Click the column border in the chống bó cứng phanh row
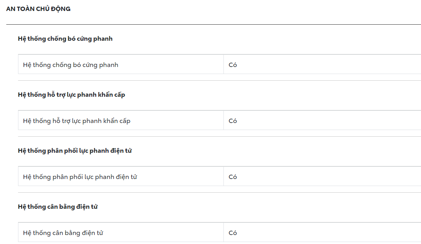This screenshot has width=421, height=244. click(x=223, y=65)
